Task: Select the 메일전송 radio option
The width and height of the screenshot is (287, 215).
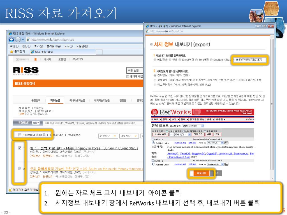Action: (155, 60)
